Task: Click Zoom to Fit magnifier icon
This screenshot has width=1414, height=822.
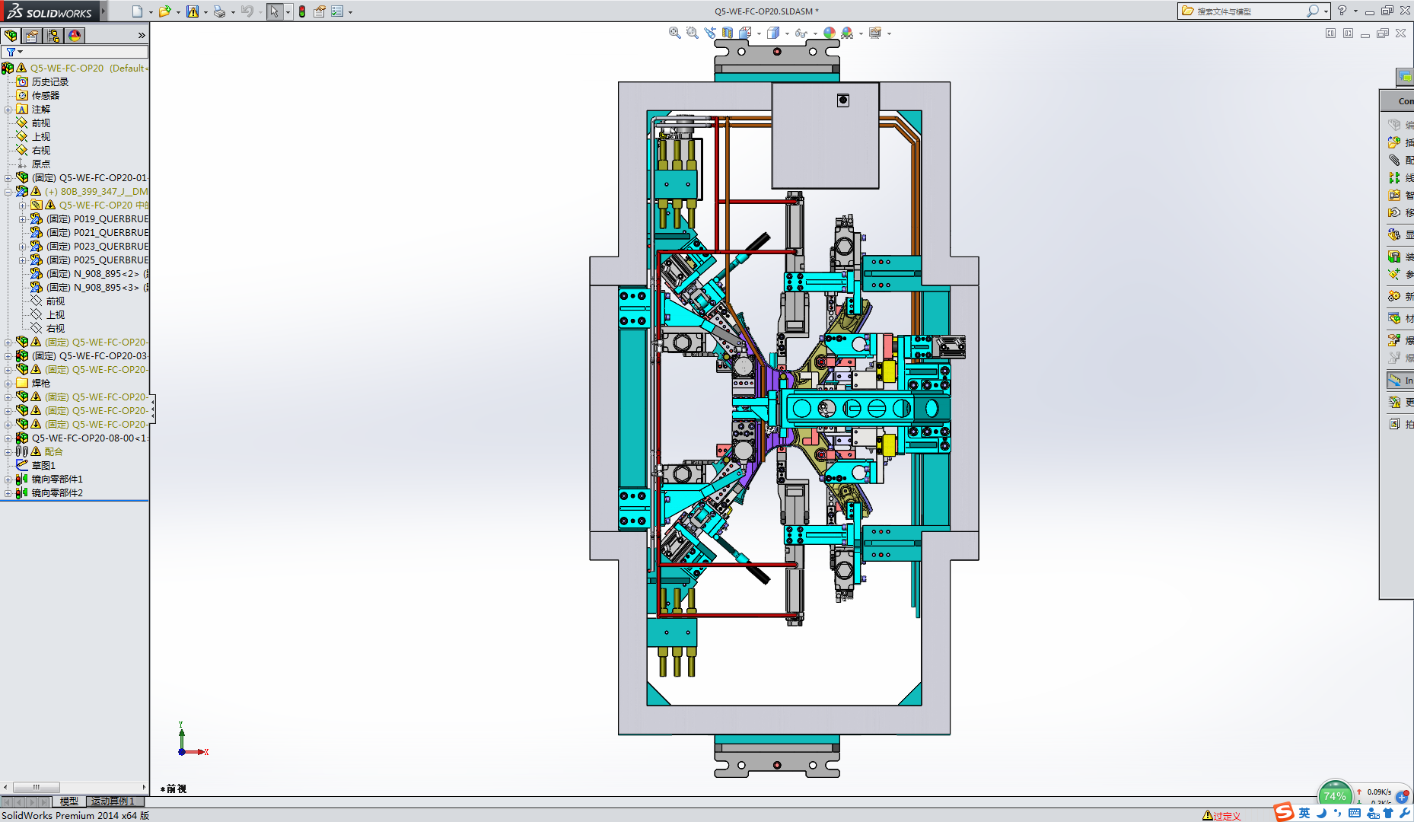Action: [x=674, y=33]
